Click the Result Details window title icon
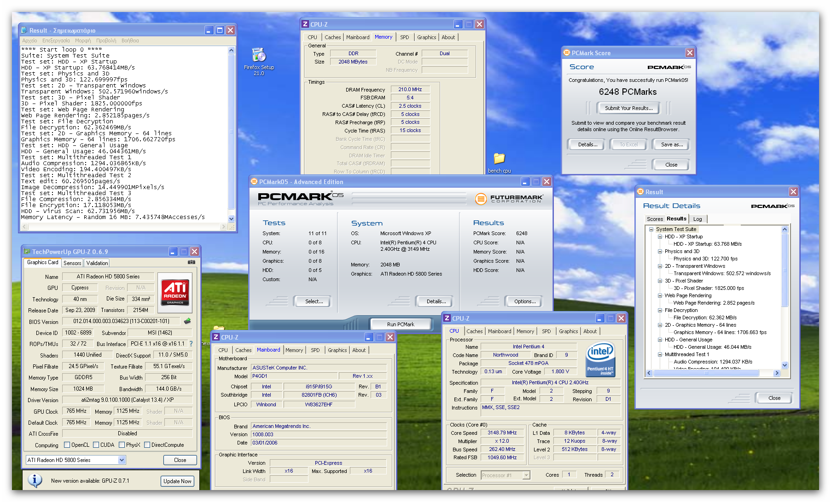 coord(640,192)
